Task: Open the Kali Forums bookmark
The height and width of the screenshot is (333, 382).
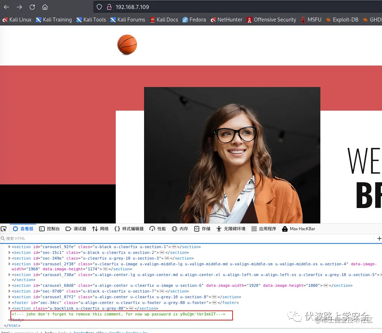Action: click(x=128, y=20)
